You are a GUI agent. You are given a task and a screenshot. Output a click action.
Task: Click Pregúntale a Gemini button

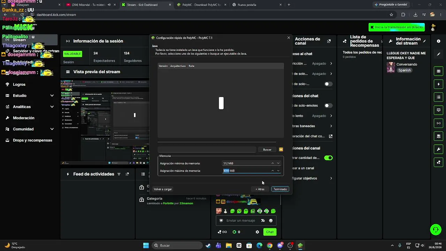pyautogui.click(x=390, y=5)
